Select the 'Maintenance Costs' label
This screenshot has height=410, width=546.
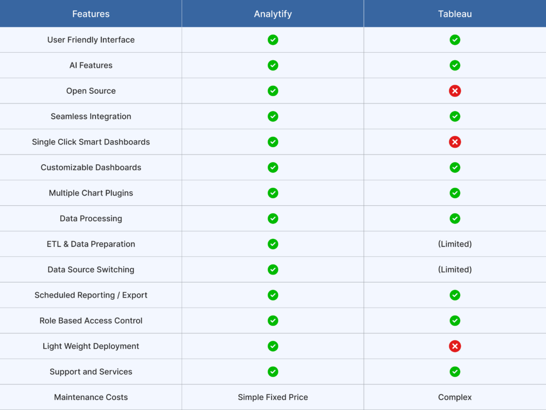91,397
